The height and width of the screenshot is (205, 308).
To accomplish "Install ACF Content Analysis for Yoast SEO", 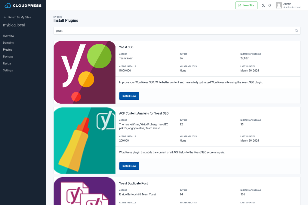I will (129, 166).
